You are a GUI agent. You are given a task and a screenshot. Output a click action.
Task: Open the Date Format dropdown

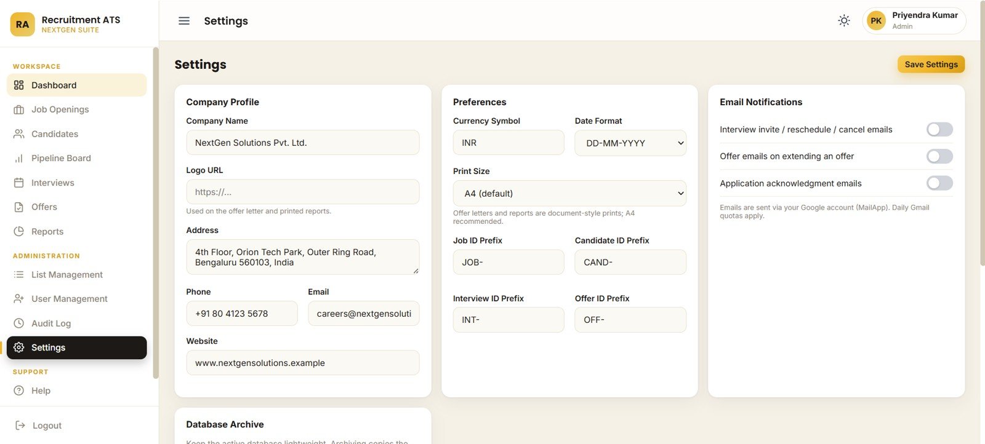point(630,143)
